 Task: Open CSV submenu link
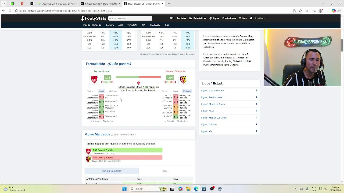pos(167,25)
